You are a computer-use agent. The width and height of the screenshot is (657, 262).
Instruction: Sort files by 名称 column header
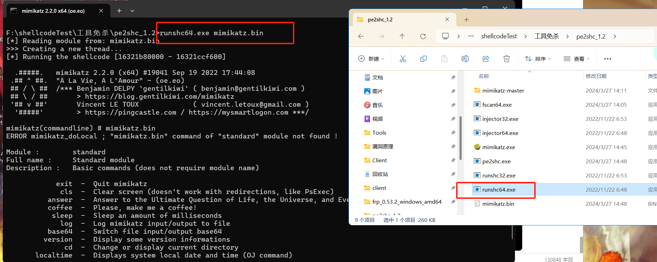pos(484,76)
